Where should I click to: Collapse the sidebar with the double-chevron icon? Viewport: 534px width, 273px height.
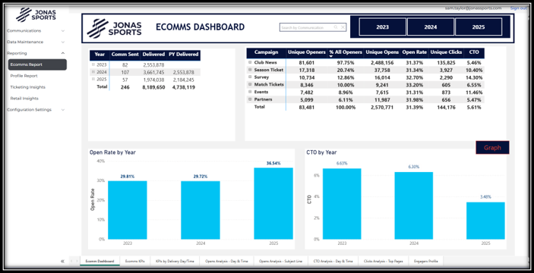pos(62,261)
